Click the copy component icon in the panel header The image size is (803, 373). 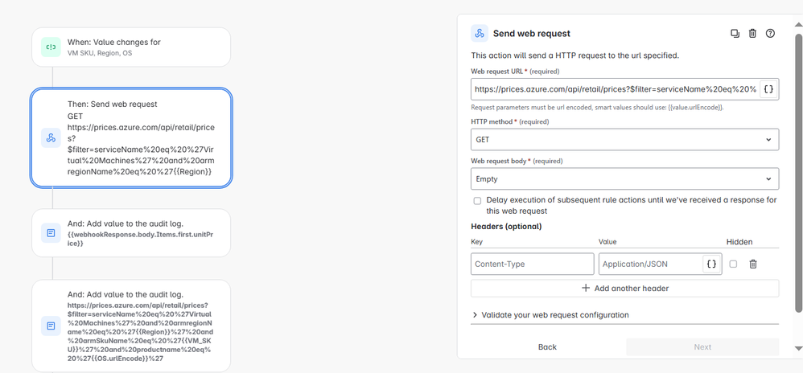[735, 33]
